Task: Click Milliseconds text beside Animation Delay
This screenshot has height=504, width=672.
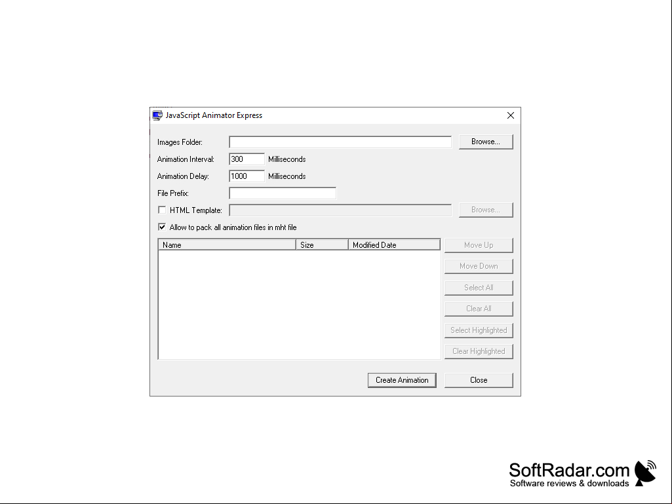Action: pos(287,176)
